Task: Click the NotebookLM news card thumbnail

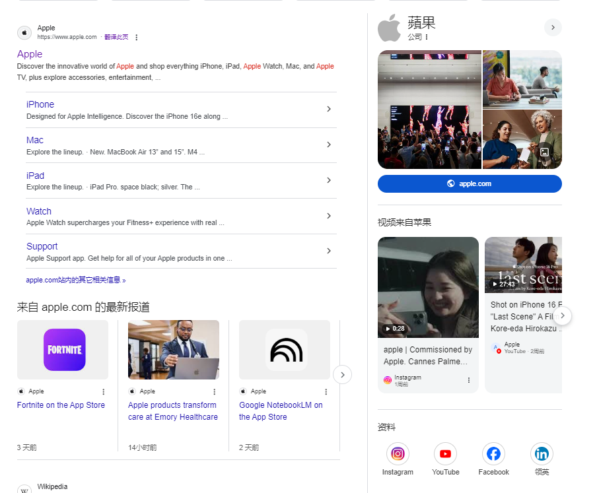Action: [285, 350]
